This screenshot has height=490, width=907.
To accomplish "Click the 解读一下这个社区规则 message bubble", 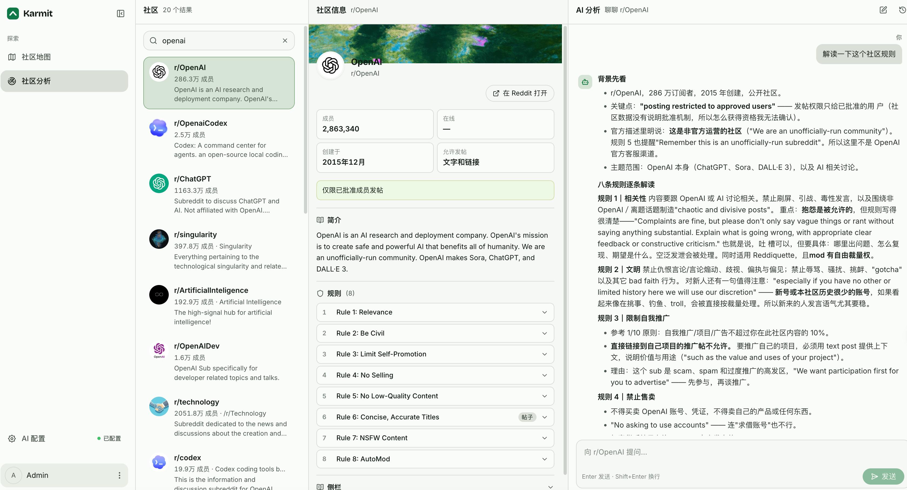I will (859, 54).
